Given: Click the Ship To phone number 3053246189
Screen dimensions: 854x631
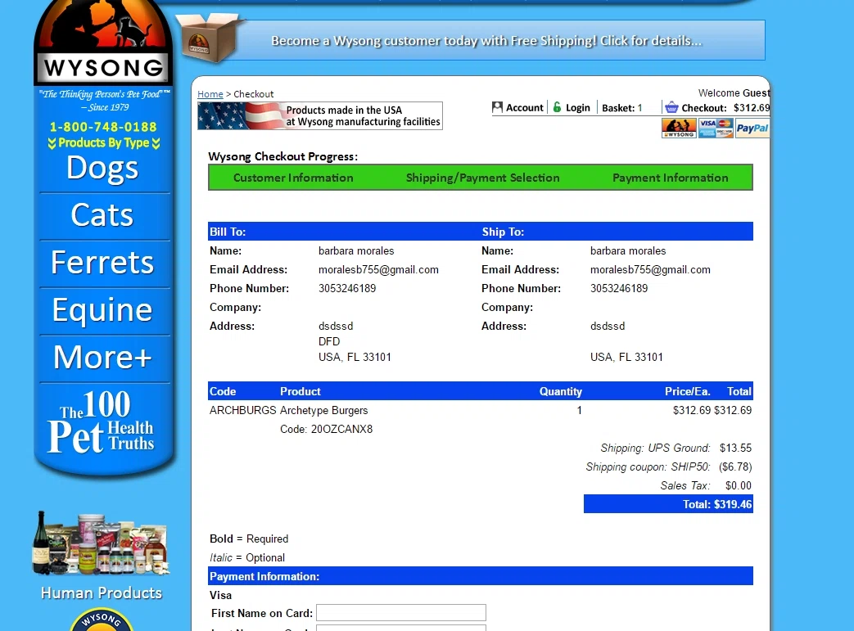Looking at the screenshot, I should tap(619, 289).
